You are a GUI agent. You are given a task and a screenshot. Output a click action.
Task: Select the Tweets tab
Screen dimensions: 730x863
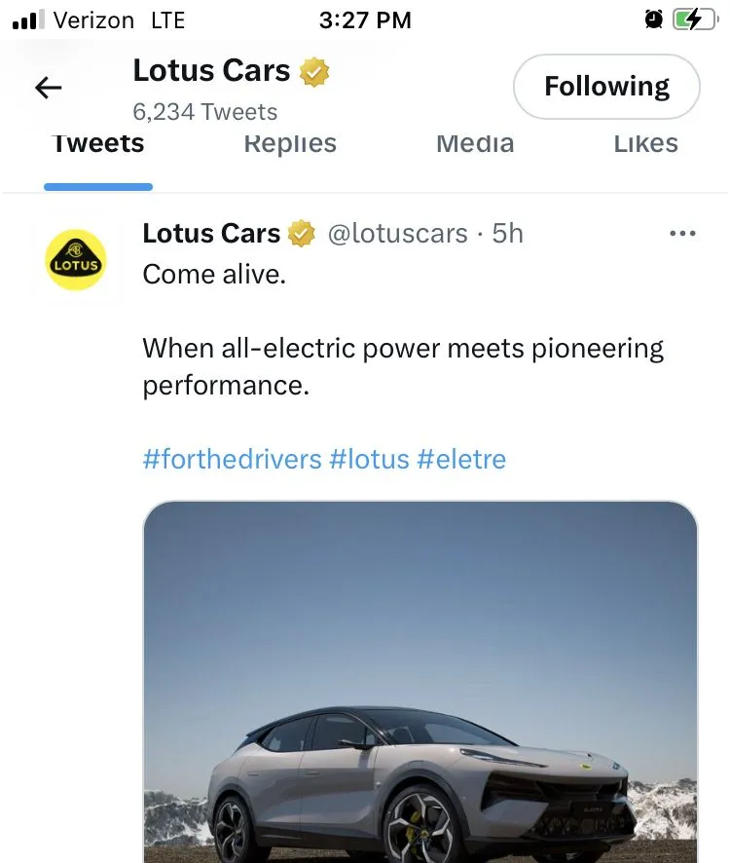coord(98,144)
